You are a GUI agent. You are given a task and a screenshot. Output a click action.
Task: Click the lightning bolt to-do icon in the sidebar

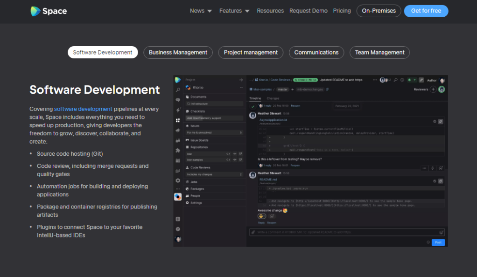[x=178, y=110]
